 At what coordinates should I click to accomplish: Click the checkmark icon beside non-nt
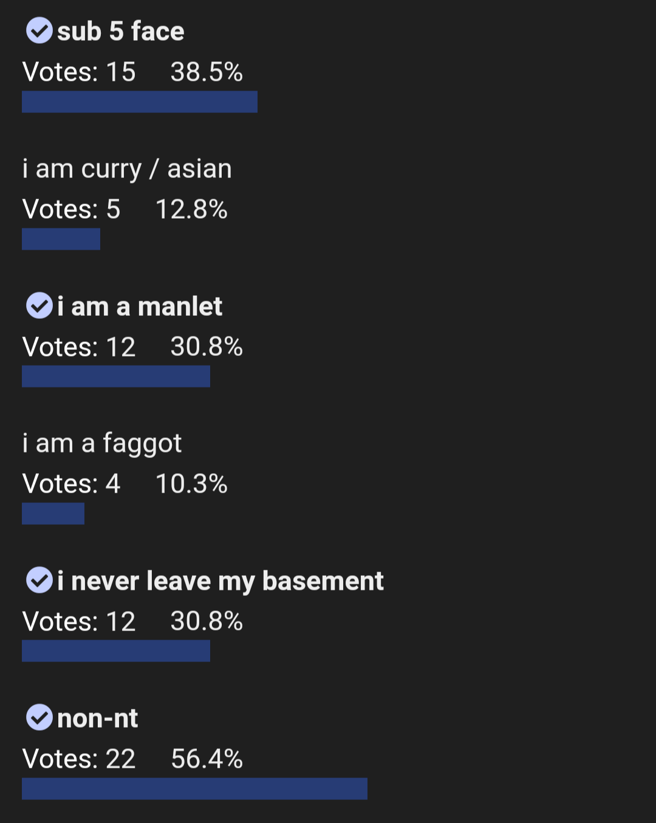(x=39, y=717)
